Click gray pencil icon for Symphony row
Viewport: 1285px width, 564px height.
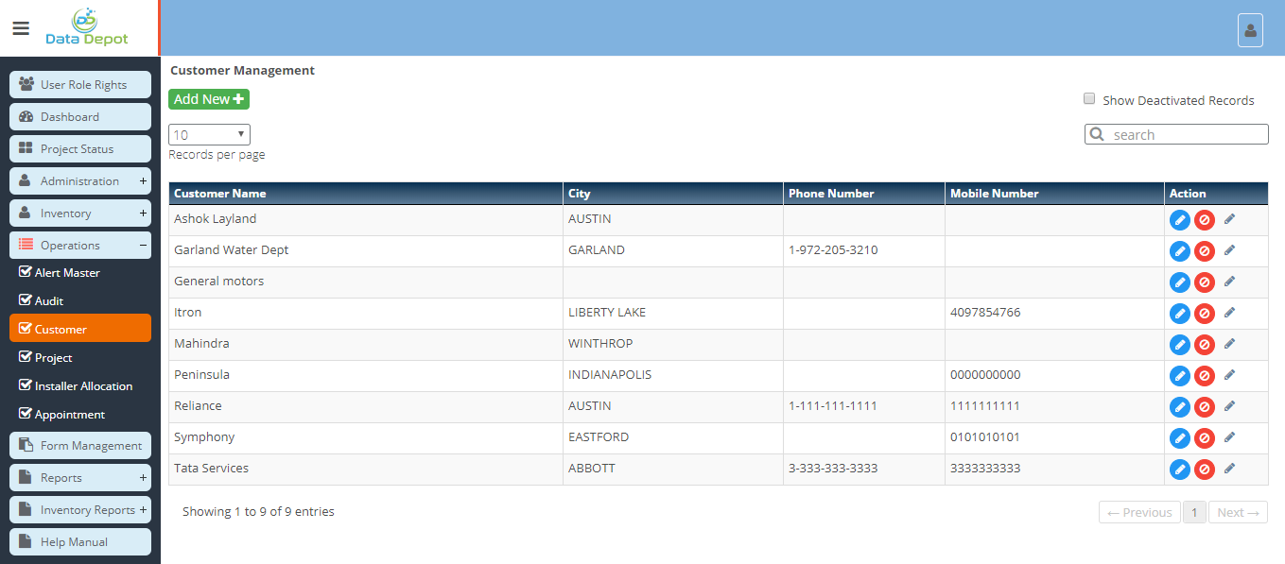[1229, 437]
